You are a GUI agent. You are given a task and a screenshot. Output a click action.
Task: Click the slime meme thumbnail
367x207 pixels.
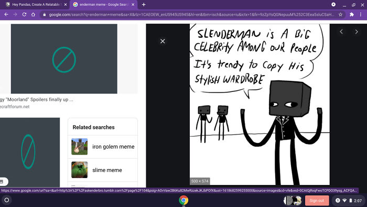coord(79,170)
